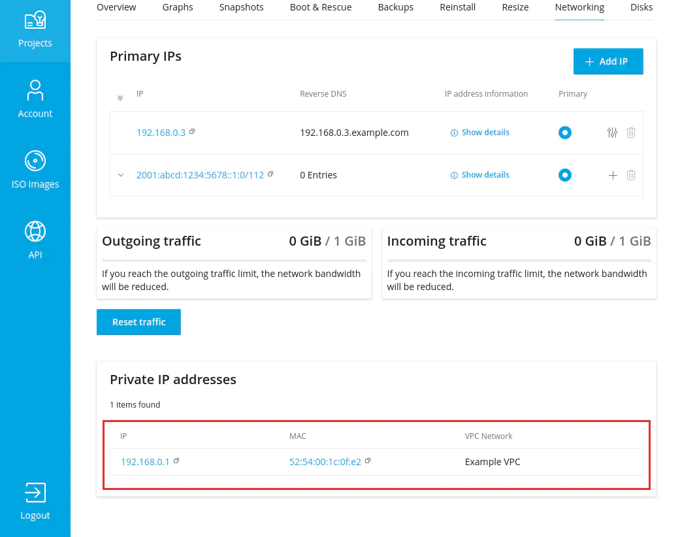This screenshot has height=537, width=682.
Task: Switch to the Graphs tab
Action: pos(177,7)
